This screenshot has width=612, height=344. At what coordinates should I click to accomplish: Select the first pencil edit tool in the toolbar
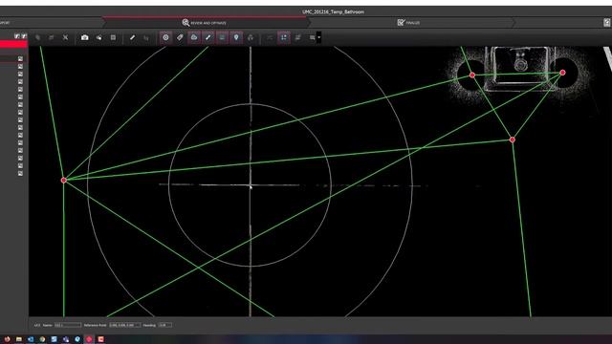click(132, 37)
